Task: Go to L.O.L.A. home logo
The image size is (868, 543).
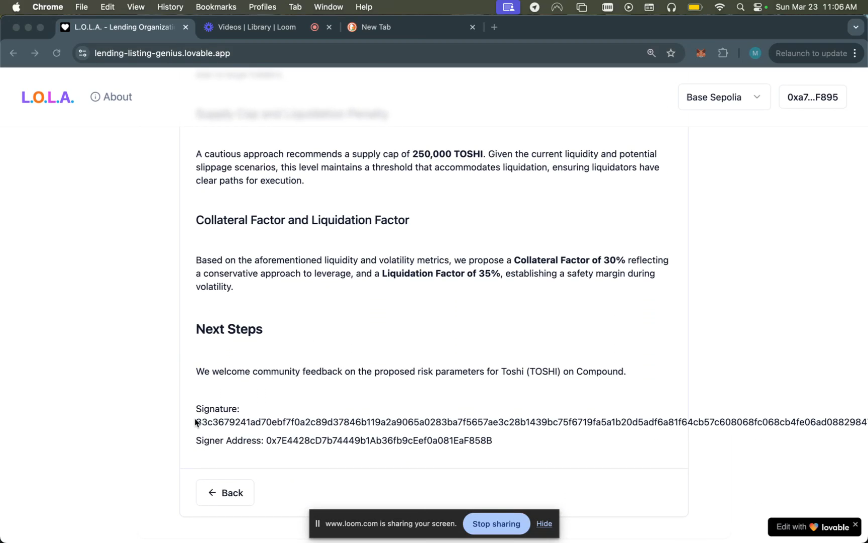Action: pyautogui.click(x=48, y=97)
